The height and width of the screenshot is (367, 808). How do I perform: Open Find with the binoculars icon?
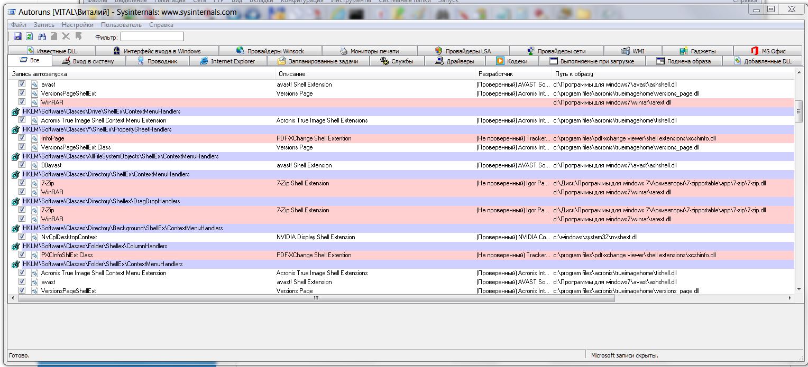42,36
